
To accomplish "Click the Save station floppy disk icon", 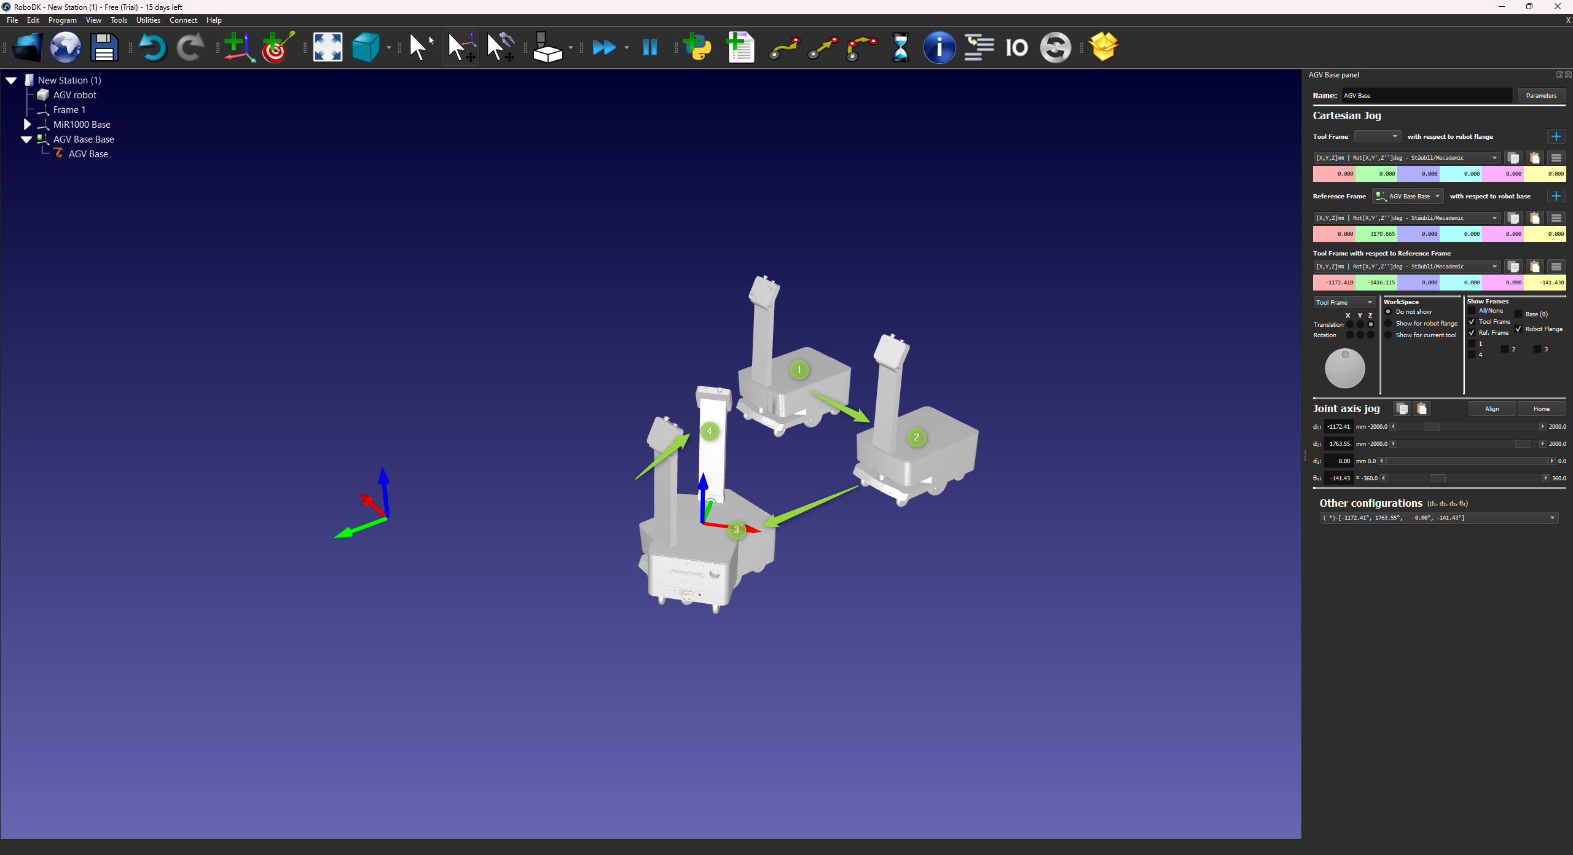I will (x=104, y=47).
